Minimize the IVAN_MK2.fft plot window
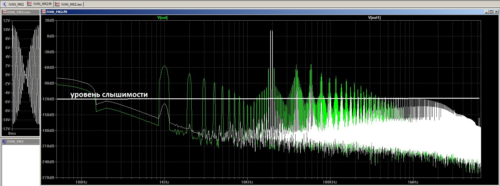This screenshot has width=500, height=186. tap(486, 12)
